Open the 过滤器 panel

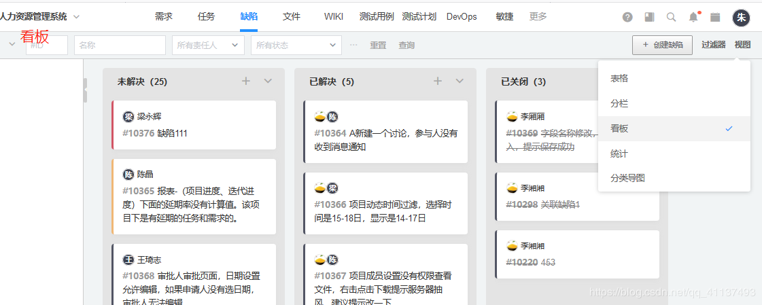(714, 45)
